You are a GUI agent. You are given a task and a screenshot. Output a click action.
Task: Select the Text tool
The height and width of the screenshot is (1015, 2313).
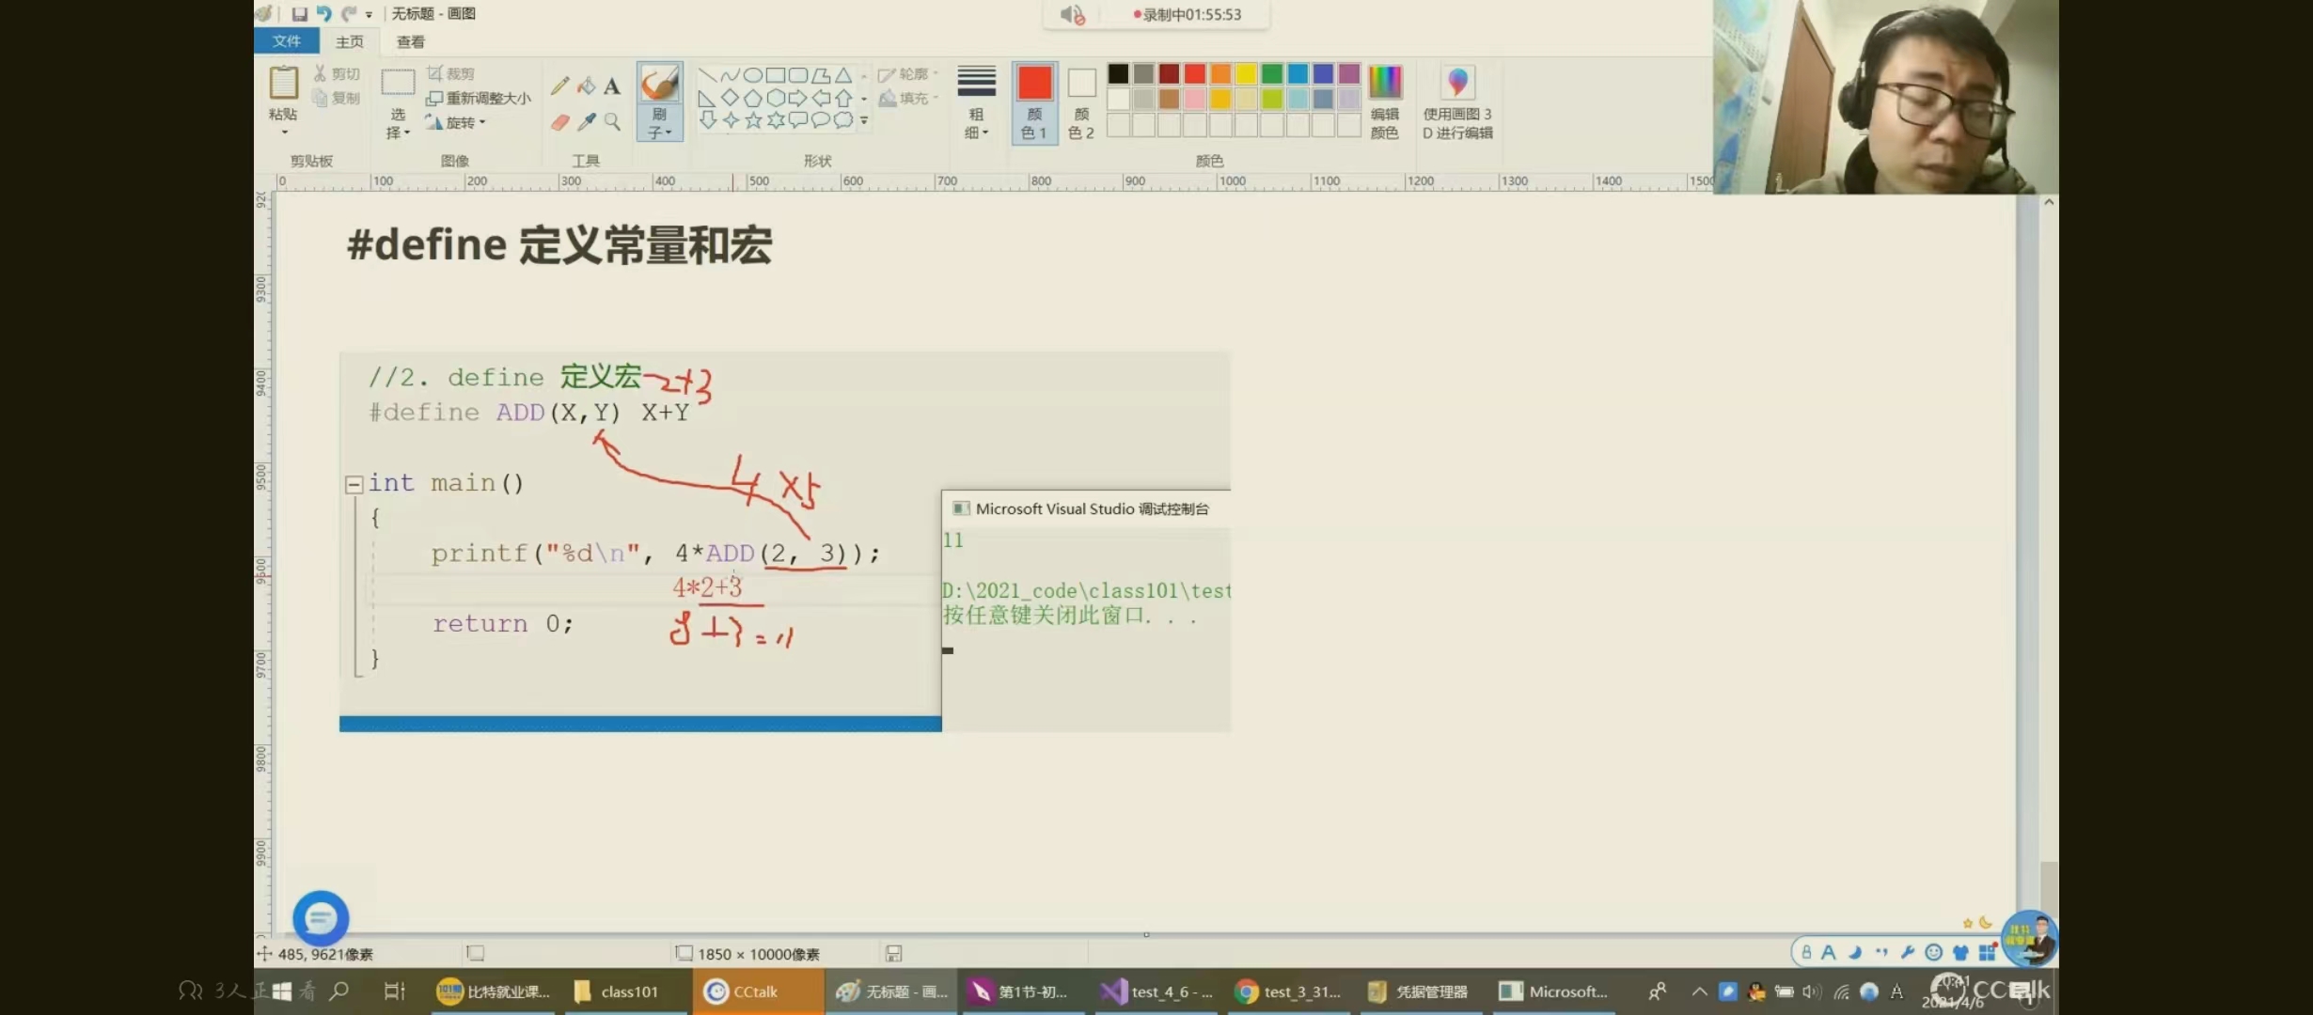[612, 86]
